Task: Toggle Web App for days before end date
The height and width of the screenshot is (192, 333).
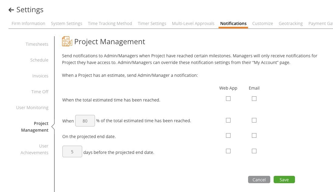Action: pyautogui.click(x=228, y=151)
